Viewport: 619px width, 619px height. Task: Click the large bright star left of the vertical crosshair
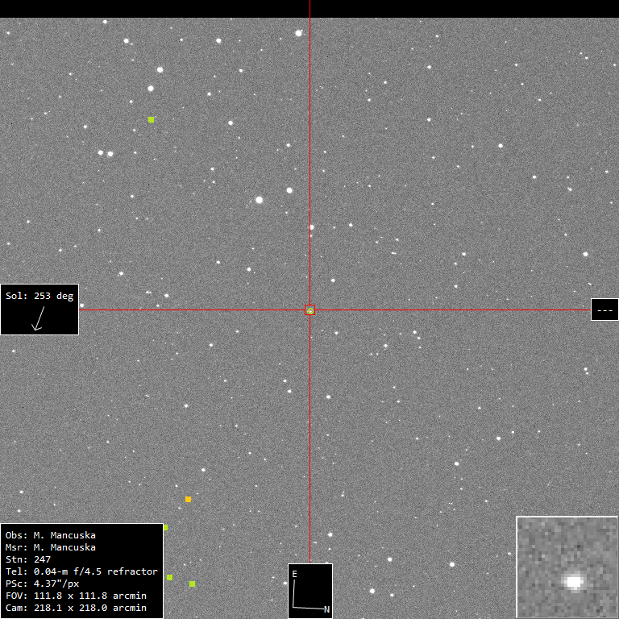click(260, 199)
